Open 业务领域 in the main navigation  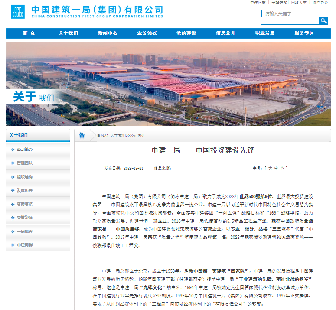click(147, 33)
